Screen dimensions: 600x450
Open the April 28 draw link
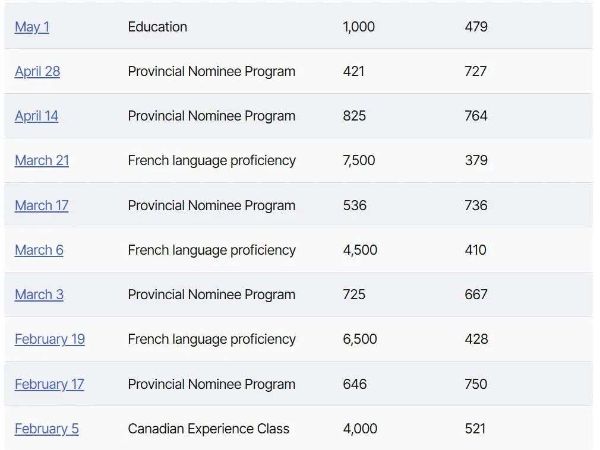(37, 71)
